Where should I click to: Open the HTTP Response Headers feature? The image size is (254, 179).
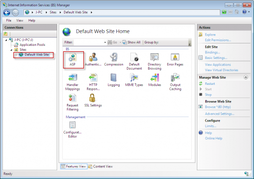[93, 82]
